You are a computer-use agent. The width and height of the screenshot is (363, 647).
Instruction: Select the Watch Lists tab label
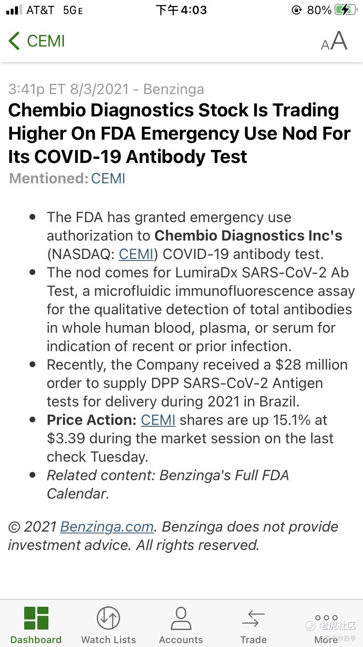click(x=108, y=640)
